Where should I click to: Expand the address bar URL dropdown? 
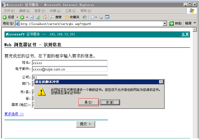tap(165, 24)
